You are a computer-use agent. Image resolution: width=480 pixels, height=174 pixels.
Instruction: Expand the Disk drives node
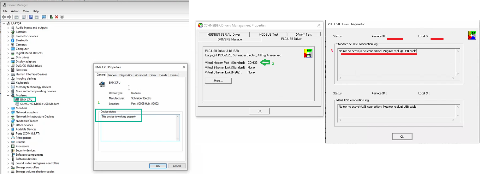click(8, 57)
